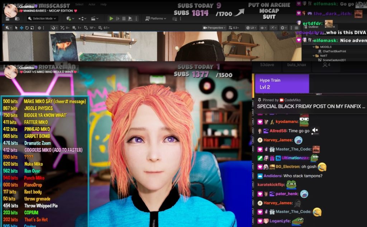The width and height of the screenshot is (367, 227).
Task: Mute the speaker icon beside Allred58's message
Action: pos(315,130)
